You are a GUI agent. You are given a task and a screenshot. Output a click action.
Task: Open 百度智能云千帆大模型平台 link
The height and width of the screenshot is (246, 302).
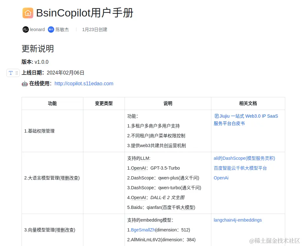tap(240, 168)
